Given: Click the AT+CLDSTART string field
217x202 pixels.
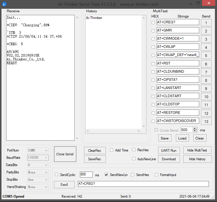Looking at the screenshot, I should (x=178, y=96).
